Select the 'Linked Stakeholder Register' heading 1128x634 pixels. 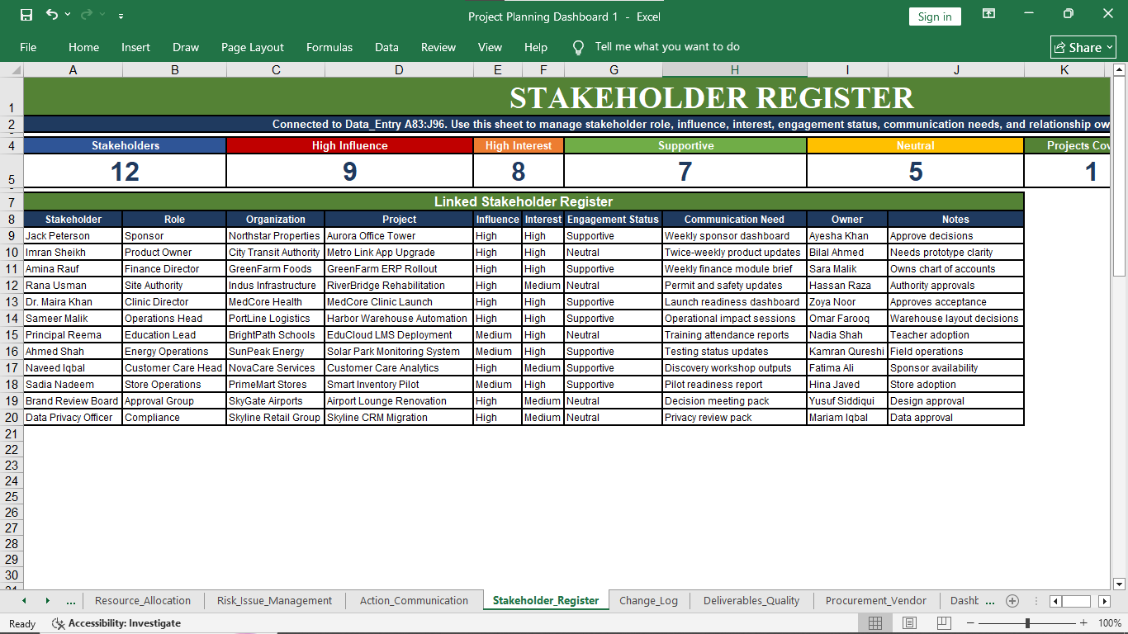coord(524,201)
